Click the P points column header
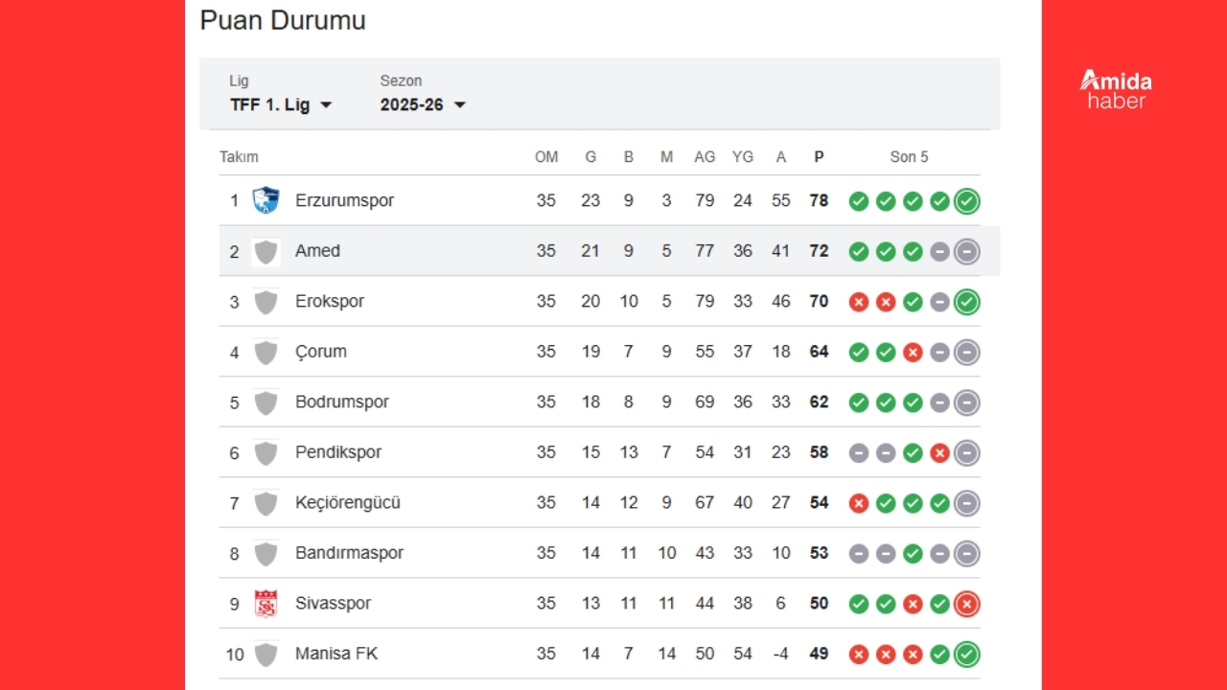This screenshot has height=690, width=1227. [819, 157]
